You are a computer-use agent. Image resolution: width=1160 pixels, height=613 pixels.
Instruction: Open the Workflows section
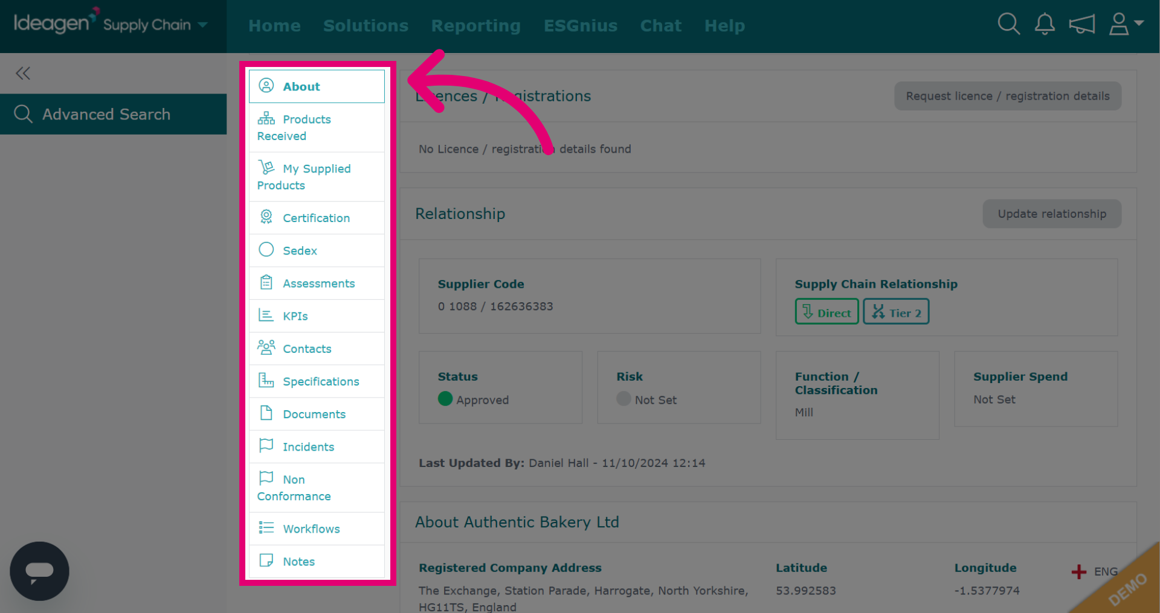click(317, 529)
